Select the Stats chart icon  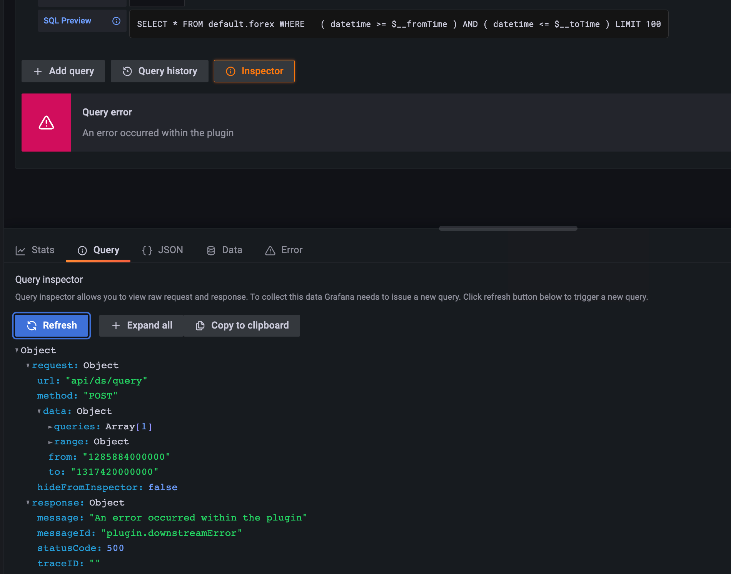pyautogui.click(x=20, y=250)
